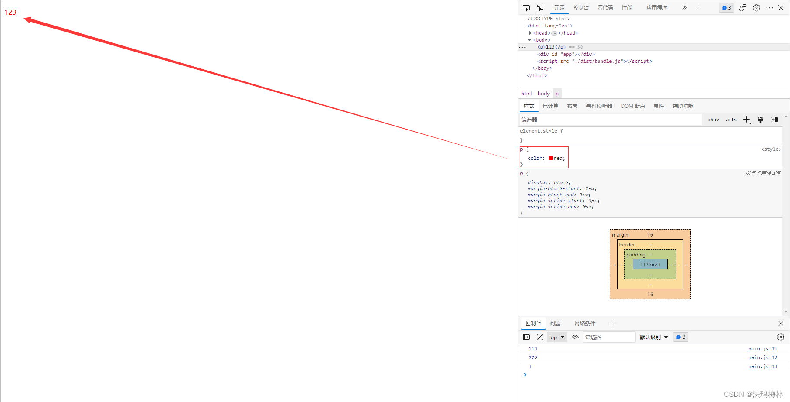
Task: Show more DevTools tabs chevron
Action: 685,7
